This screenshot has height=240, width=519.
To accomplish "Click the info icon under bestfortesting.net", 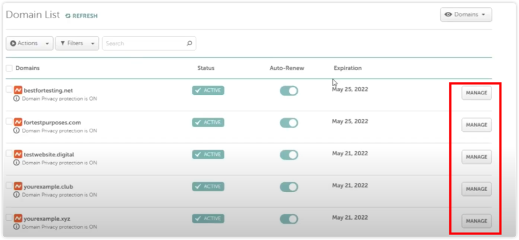I will (16, 99).
